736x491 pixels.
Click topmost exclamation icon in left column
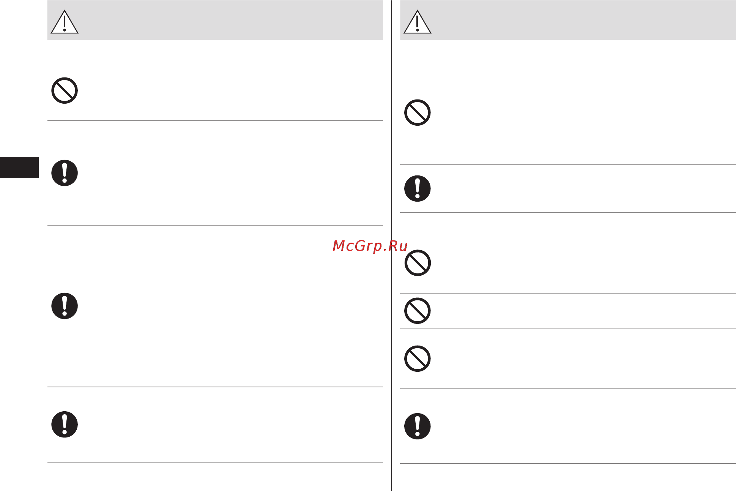[65, 173]
